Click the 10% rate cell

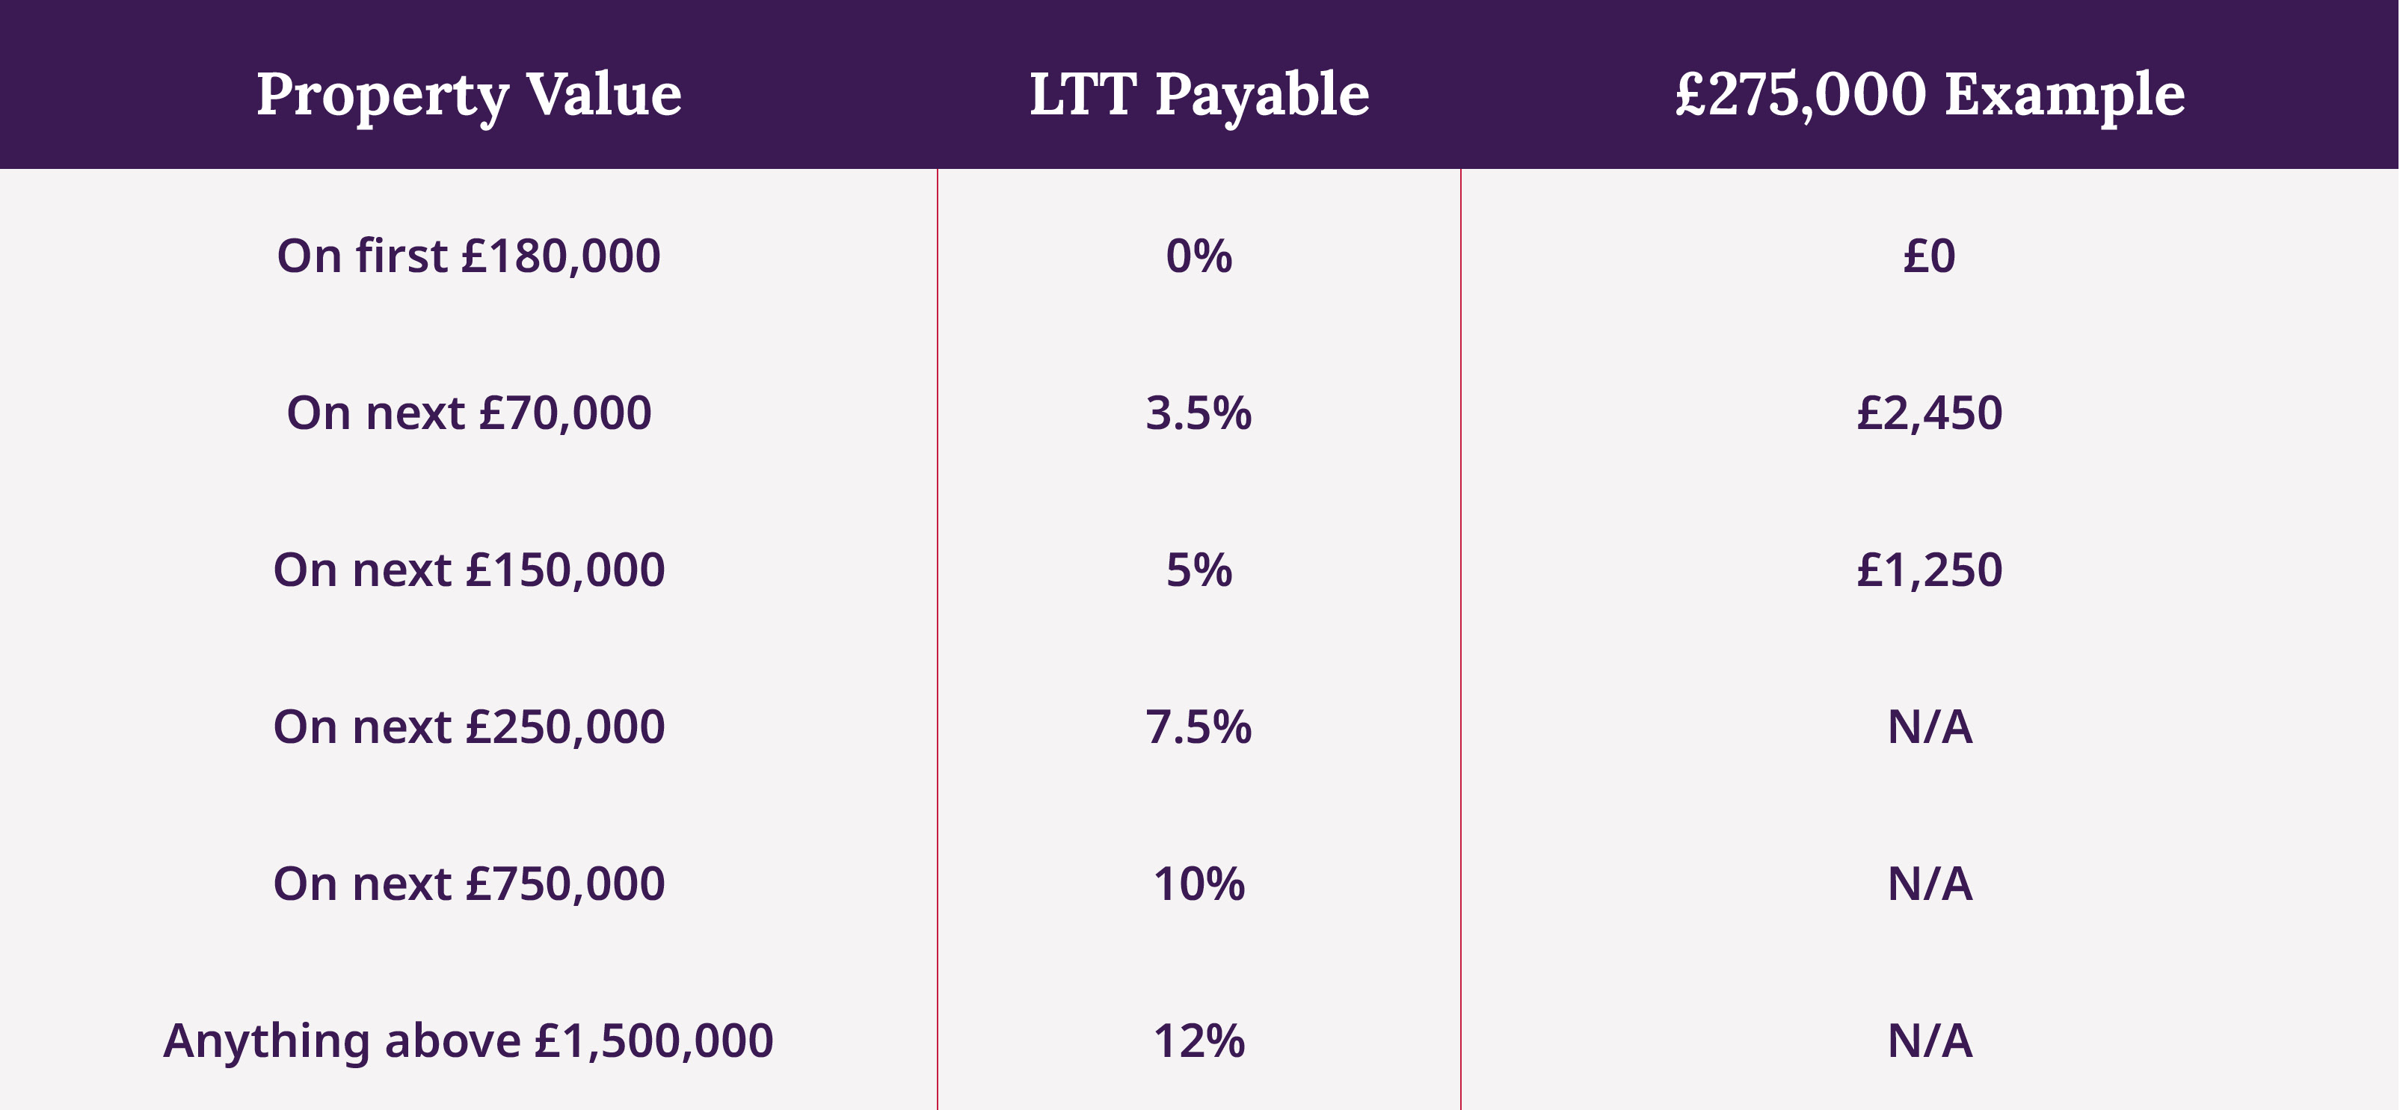point(1199,883)
